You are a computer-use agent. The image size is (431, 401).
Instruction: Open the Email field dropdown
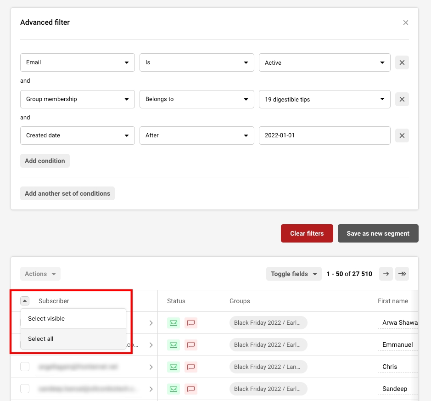click(78, 62)
